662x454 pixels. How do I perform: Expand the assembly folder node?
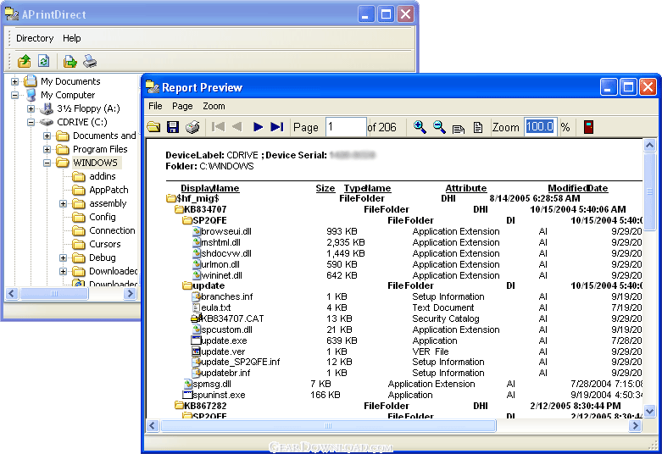(63, 203)
